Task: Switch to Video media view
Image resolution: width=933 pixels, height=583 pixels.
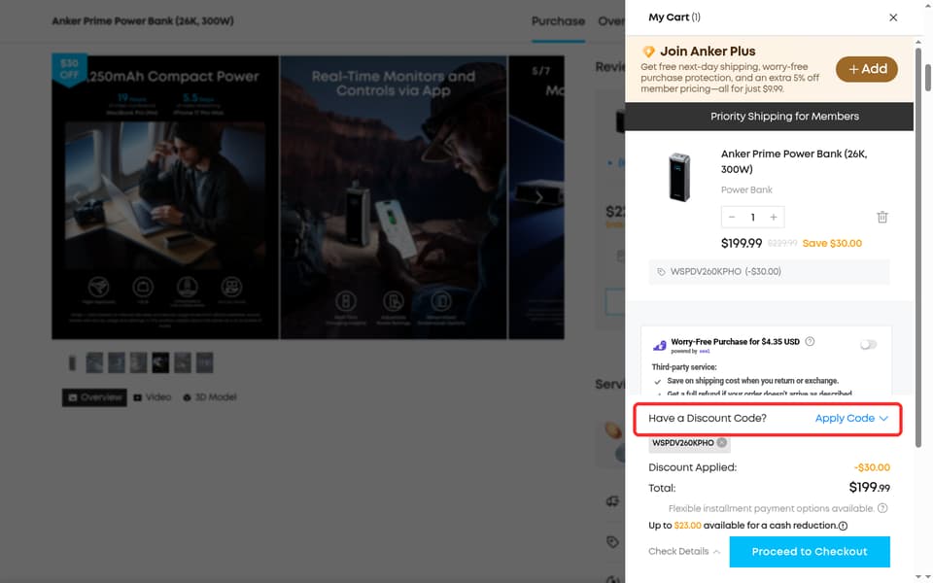Action: tap(153, 397)
